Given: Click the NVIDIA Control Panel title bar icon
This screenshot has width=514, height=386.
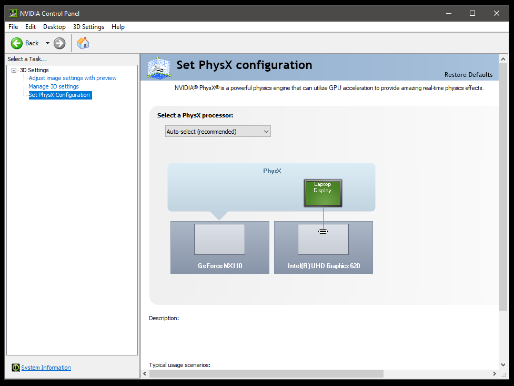Looking at the screenshot, I should point(13,13).
